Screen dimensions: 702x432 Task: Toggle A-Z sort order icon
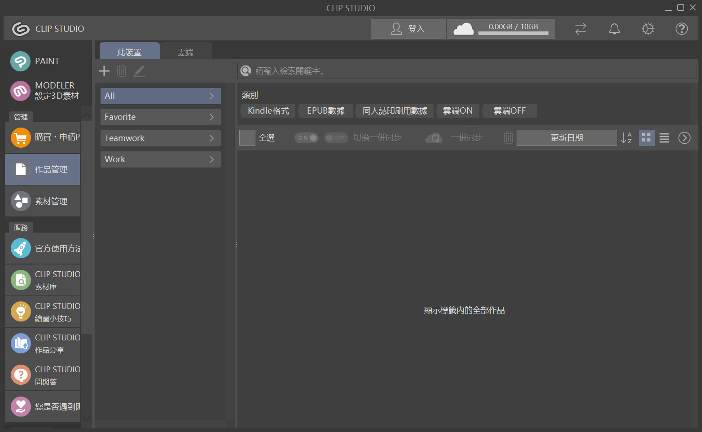click(x=626, y=138)
